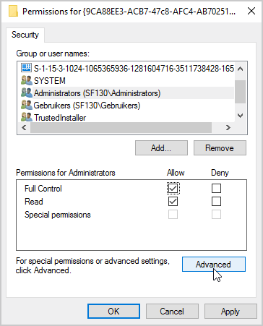Click the horizontal scroll left arrow
Screen dimensions: 263x326
click(24, 127)
